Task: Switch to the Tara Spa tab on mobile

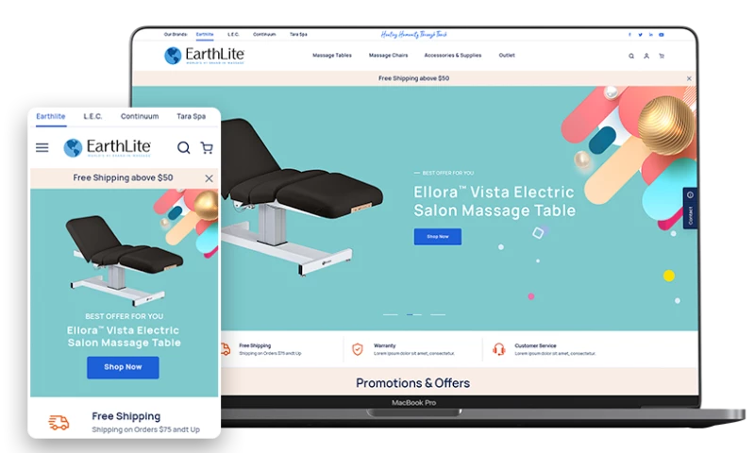Action: [x=192, y=116]
